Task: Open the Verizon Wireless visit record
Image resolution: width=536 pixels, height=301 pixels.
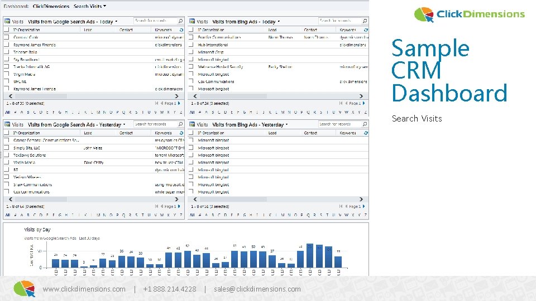Action: coord(27,177)
